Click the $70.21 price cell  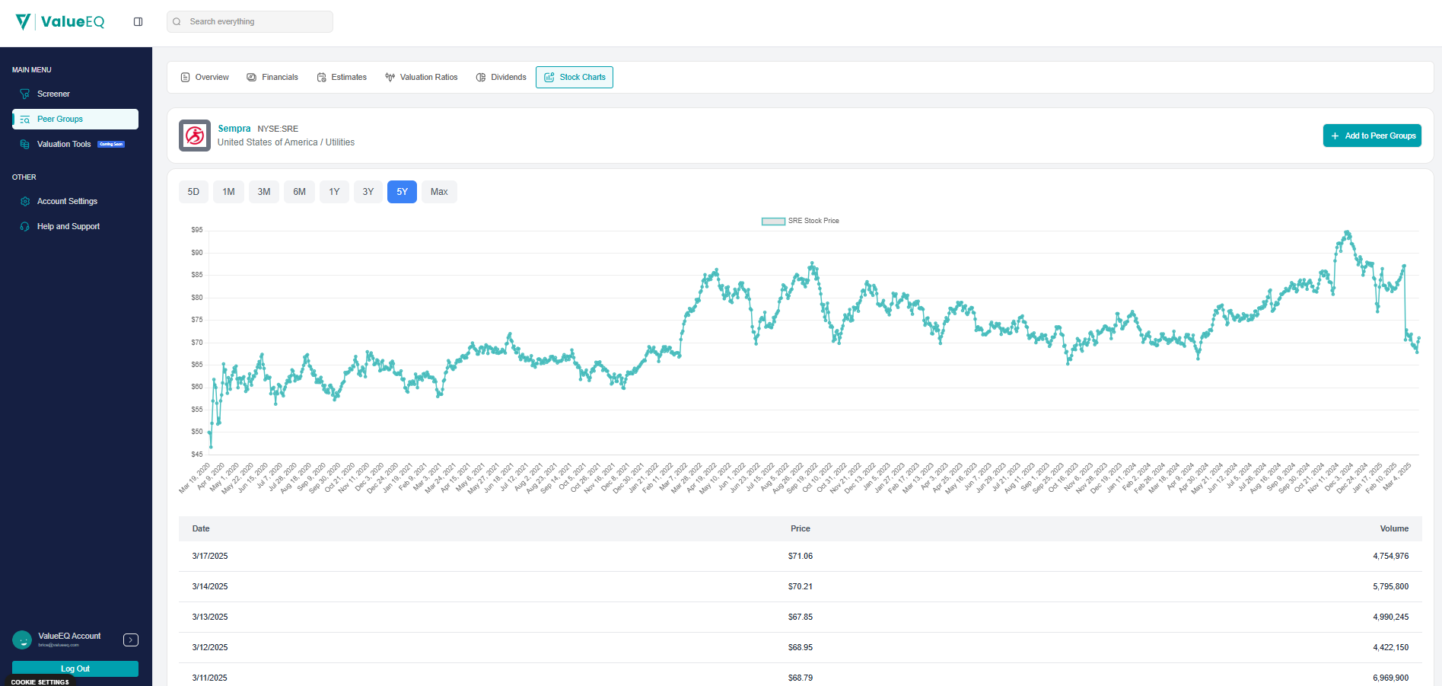click(x=801, y=586)
